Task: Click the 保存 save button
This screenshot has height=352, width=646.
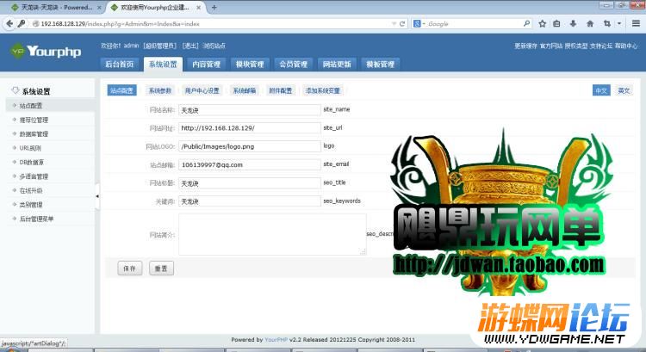Action: pos(130,269)
